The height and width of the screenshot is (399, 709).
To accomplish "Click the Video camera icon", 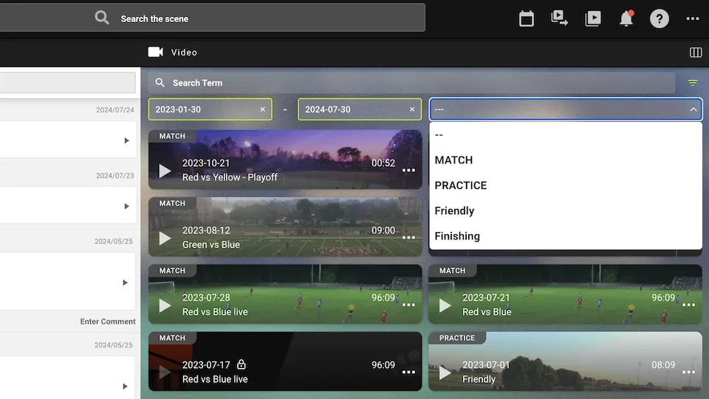I will coord(156,52).
